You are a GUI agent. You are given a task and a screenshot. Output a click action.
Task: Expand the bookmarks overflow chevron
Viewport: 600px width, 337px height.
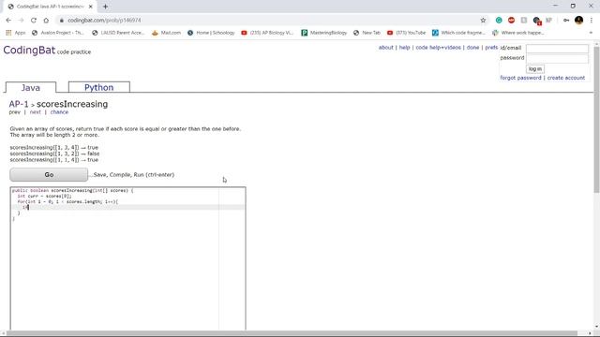pos(591,33)
